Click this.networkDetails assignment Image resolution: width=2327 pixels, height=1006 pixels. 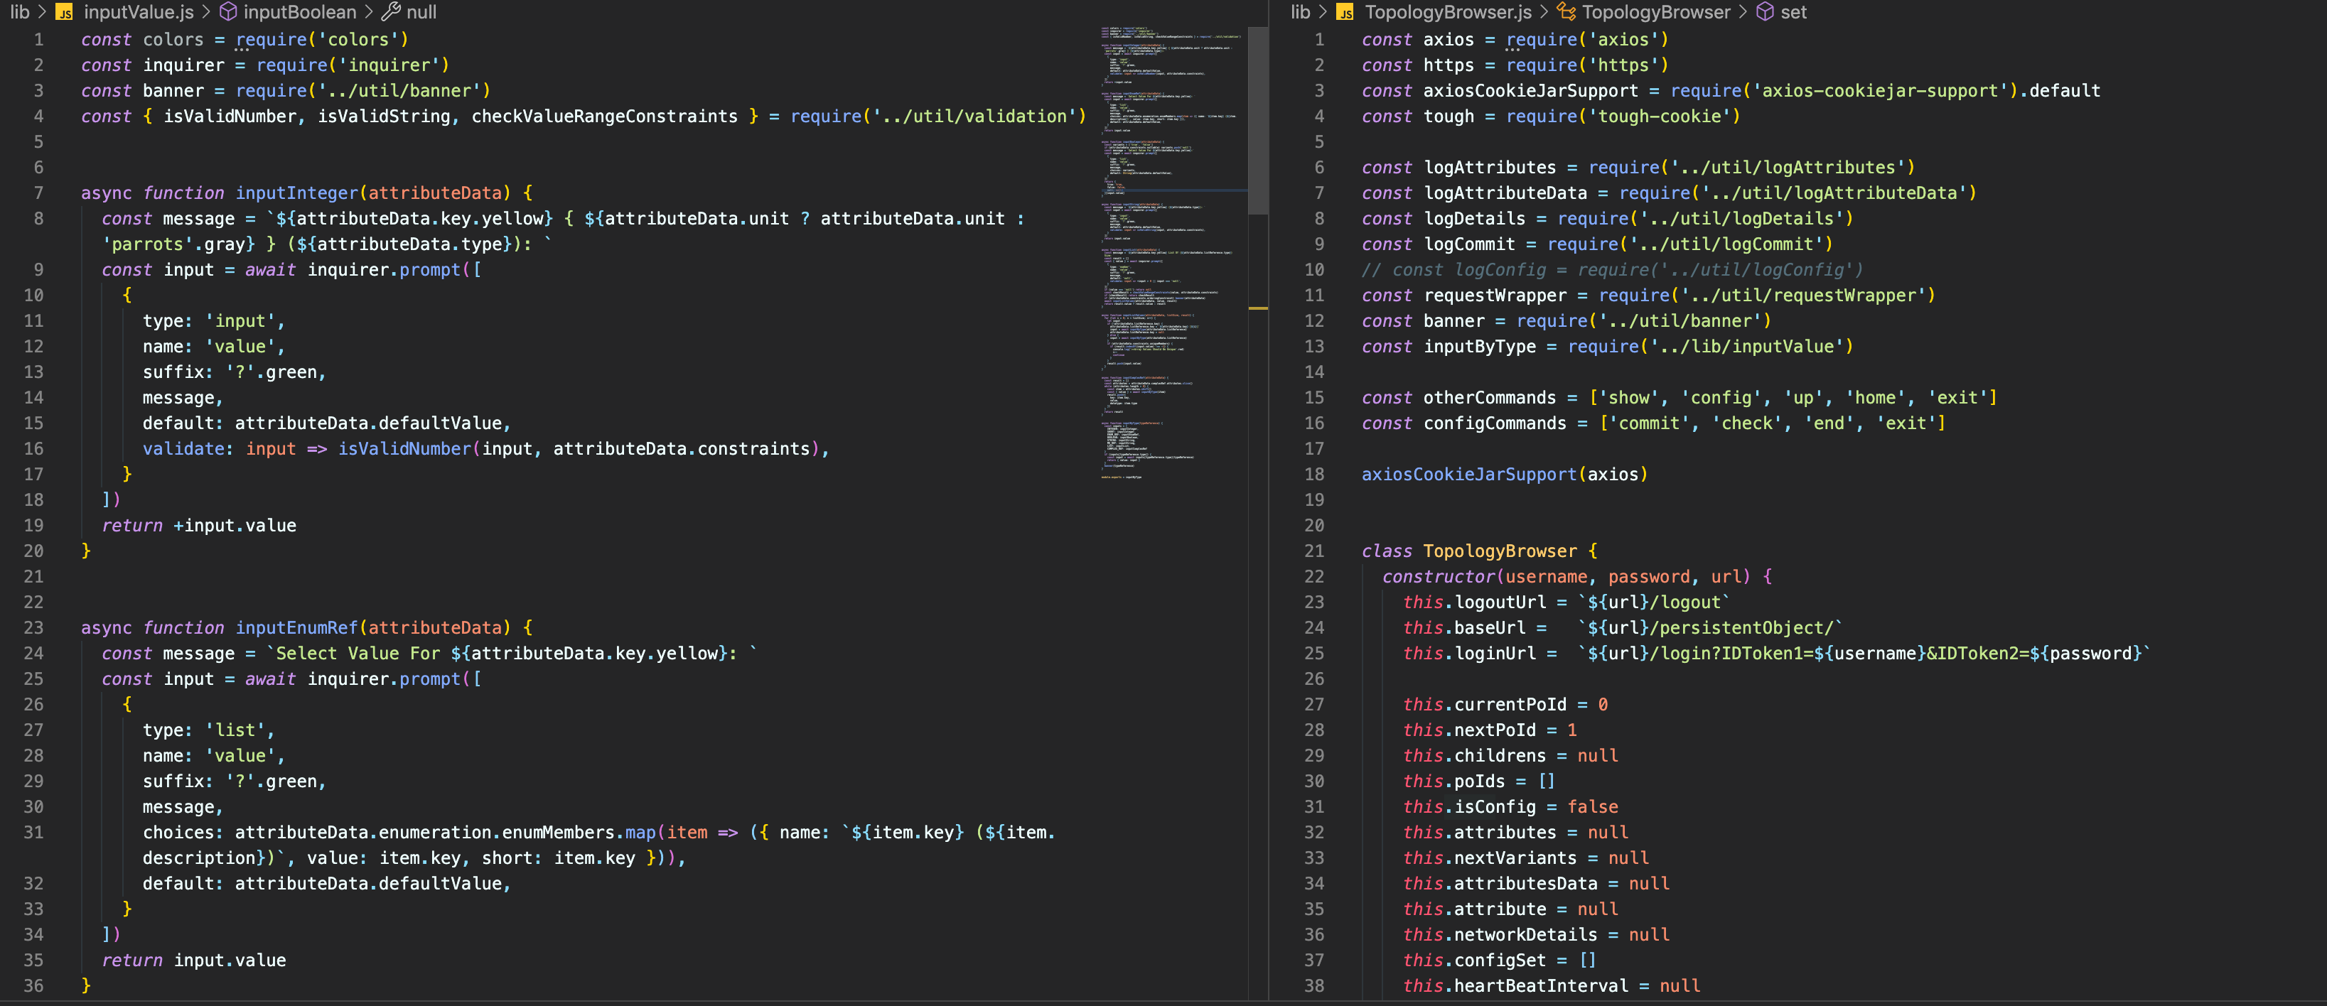[1536, 935]
